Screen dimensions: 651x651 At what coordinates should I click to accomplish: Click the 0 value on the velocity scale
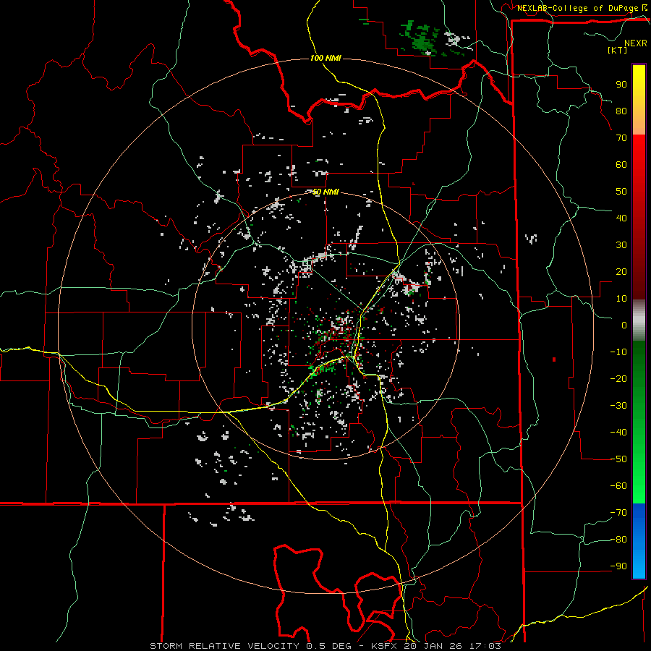click(x=624, y=325)
